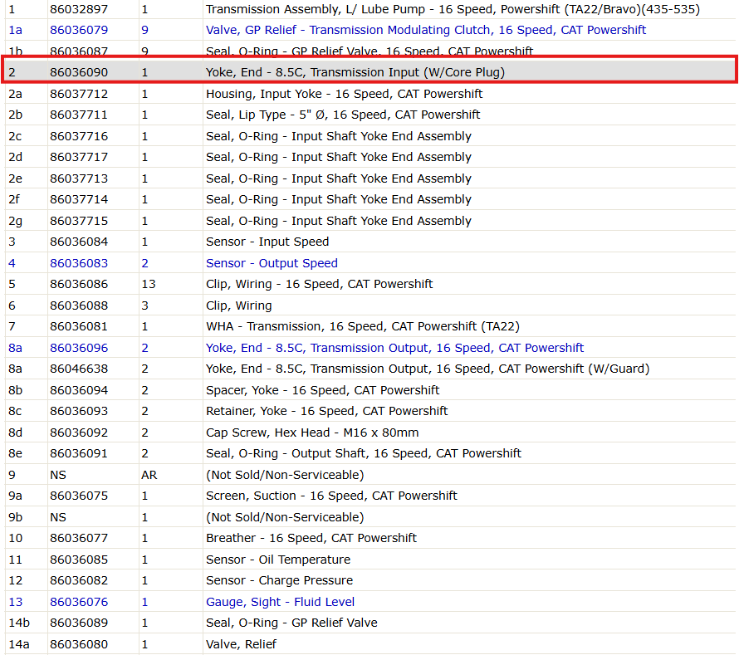Viewport: 739px width, 655px height.
Task: Select part number 86036084
Action: [79, 242]
